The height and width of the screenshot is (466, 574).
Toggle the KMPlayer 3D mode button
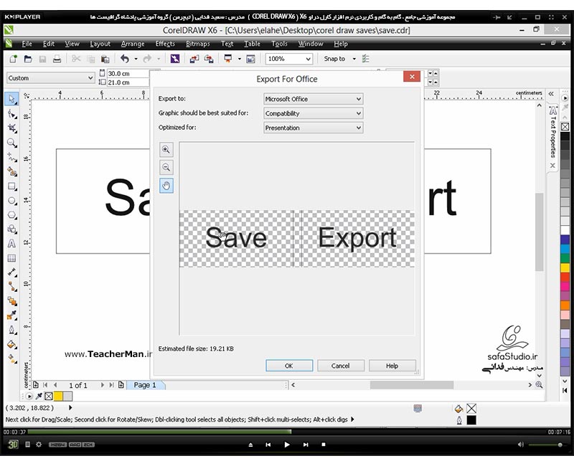[13, 444]
